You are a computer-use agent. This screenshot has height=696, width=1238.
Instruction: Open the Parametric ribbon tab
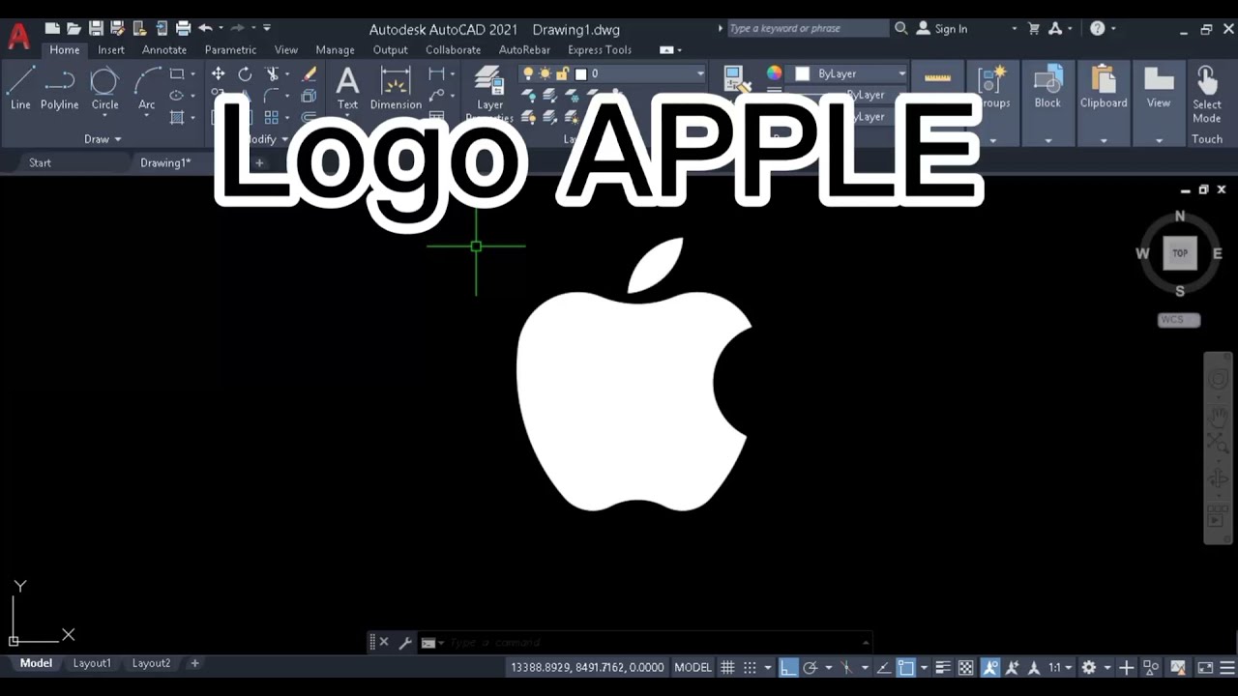click(230, 50)
